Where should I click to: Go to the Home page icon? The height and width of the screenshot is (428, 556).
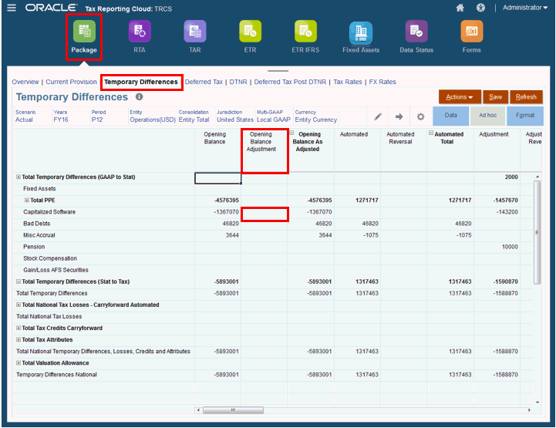tap(460, 8)
